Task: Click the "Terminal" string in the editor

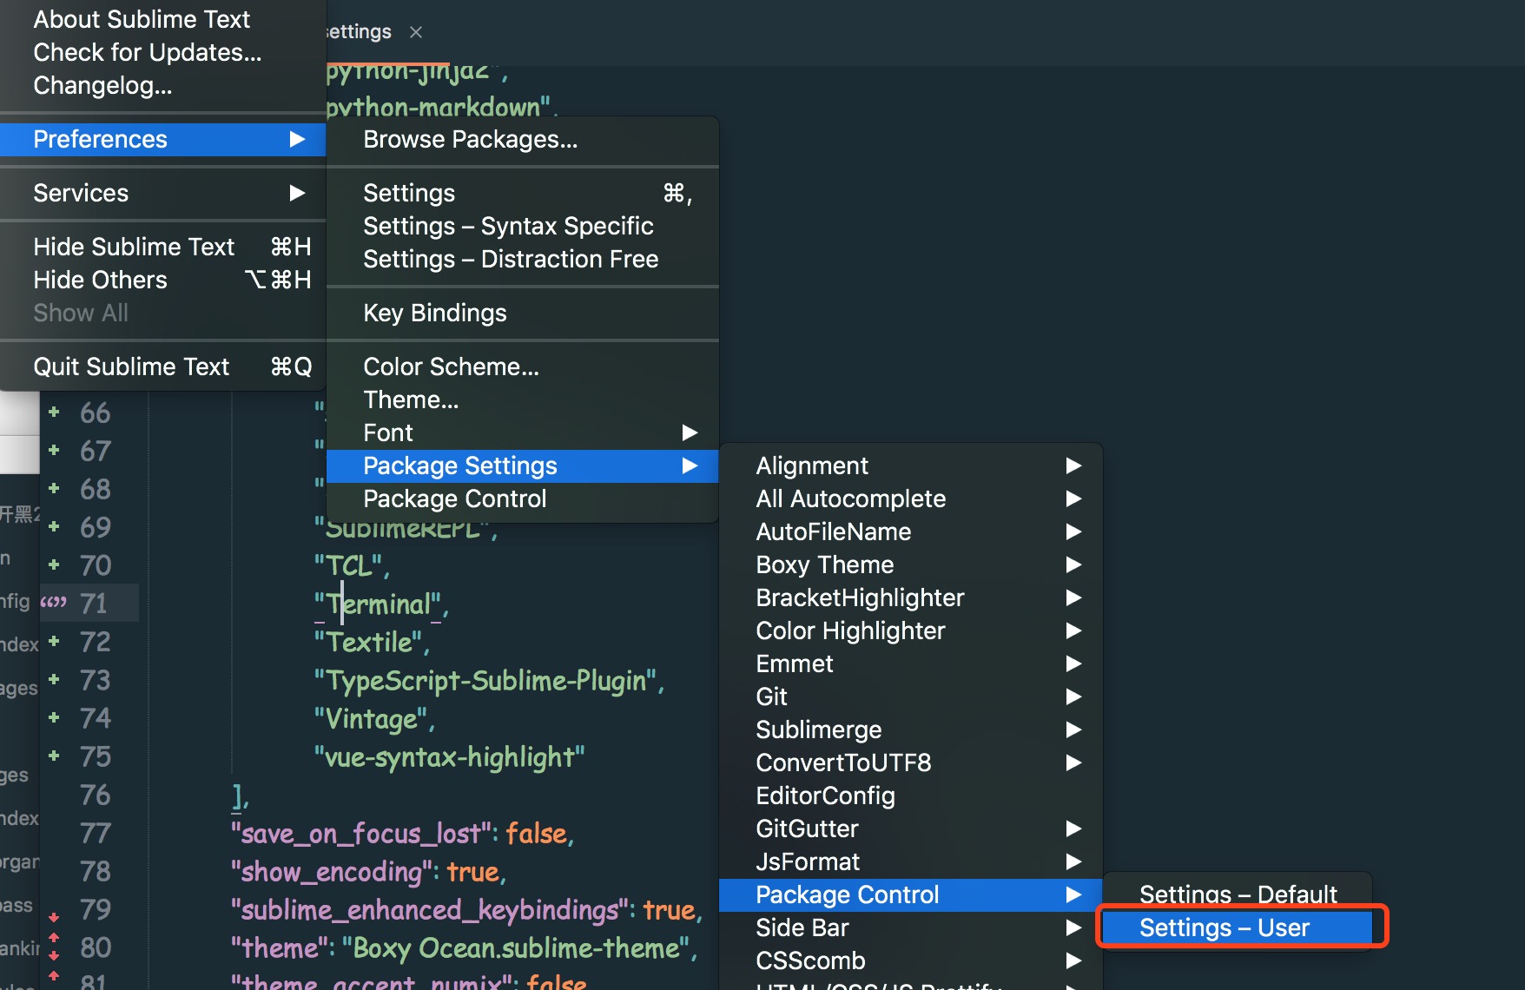Action: (x=378, y=604)
